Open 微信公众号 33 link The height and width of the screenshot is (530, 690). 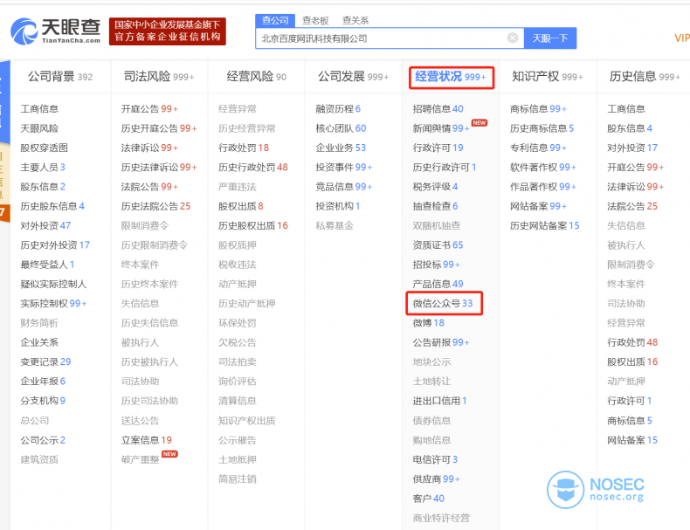pos(443,303)
